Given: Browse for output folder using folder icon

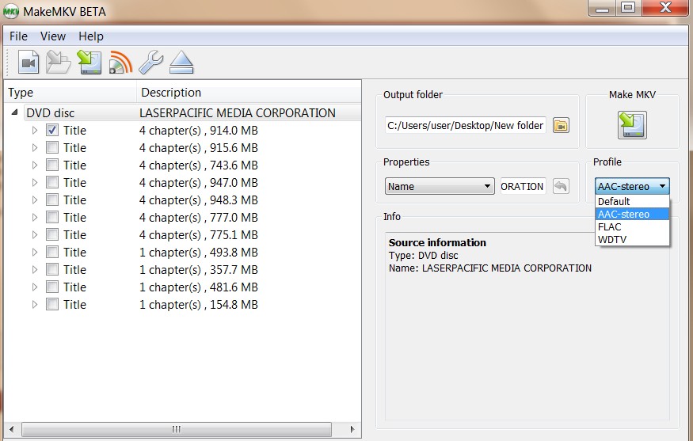Looking at the screenshot, I should (561, 126).
